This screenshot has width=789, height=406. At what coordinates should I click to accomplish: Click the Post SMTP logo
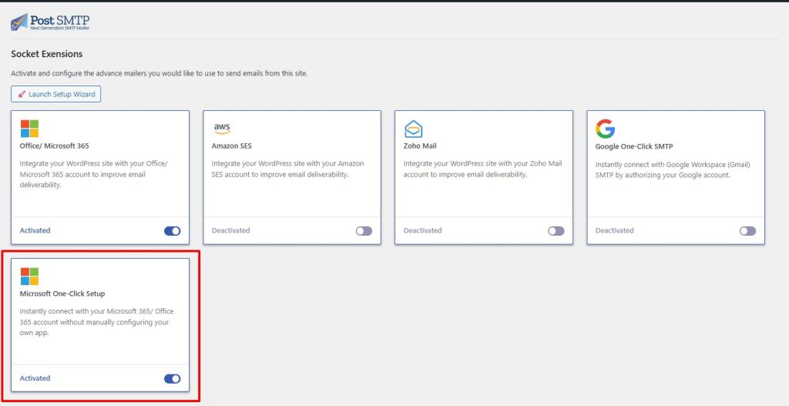pyautogui.click(x=51, y=21)
